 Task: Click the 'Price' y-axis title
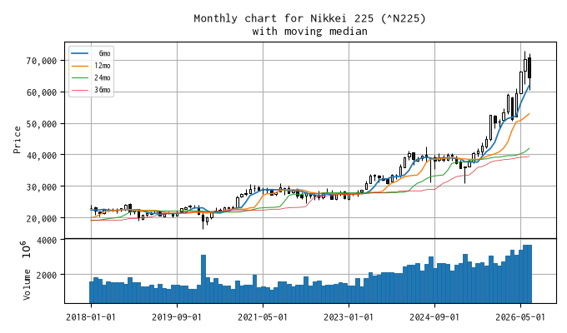click(x=17, y=140)
